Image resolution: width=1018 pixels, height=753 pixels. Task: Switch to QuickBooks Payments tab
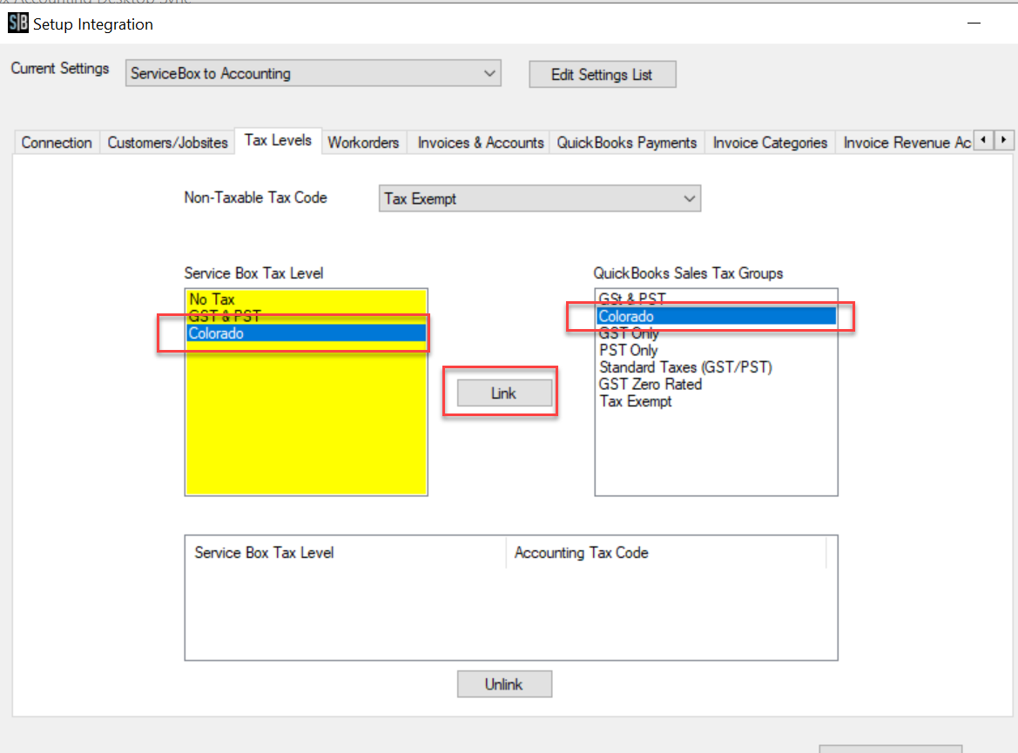[x=626, y=143]
